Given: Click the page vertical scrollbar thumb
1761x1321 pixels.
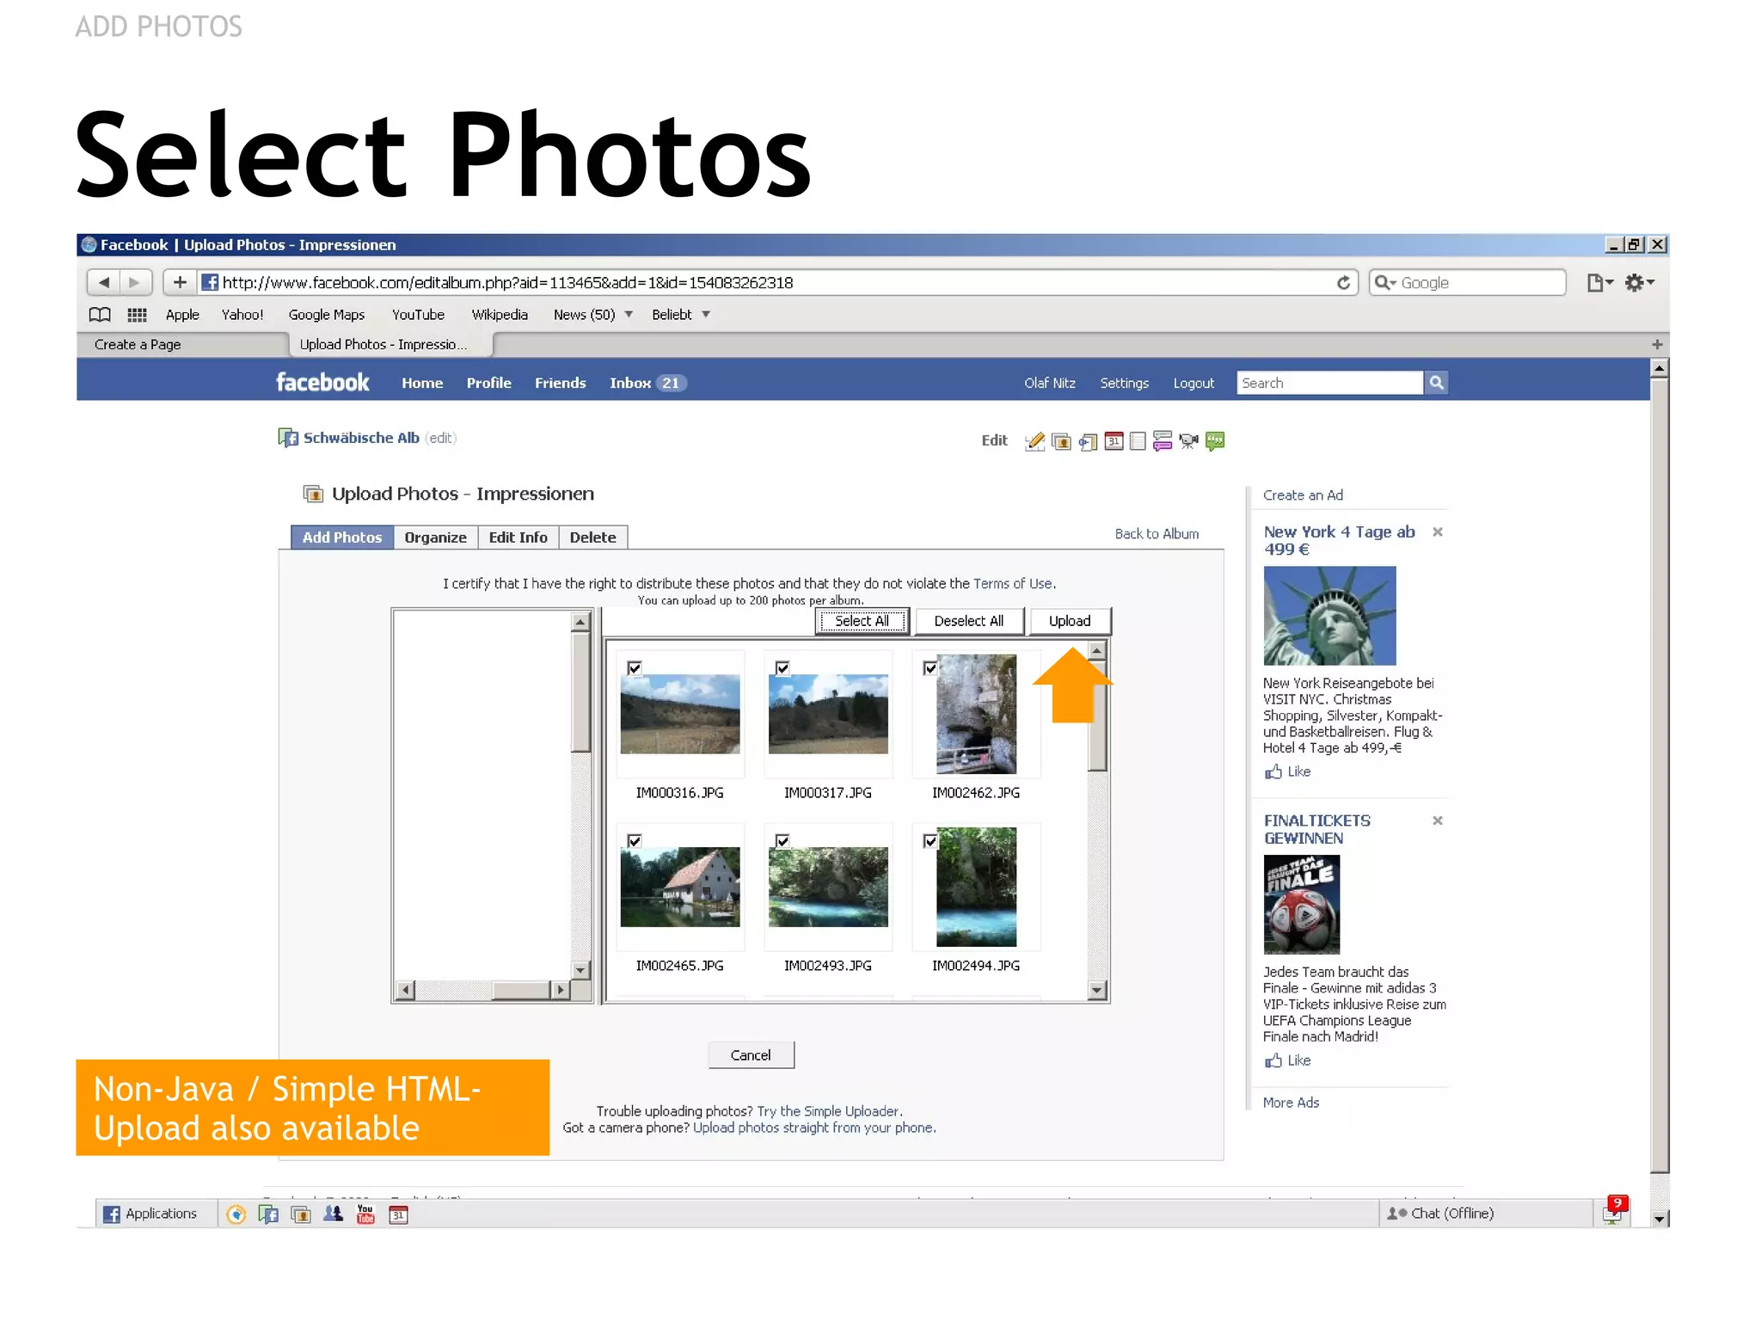Looking at the screenshot, I should [x=1660, y=774].
